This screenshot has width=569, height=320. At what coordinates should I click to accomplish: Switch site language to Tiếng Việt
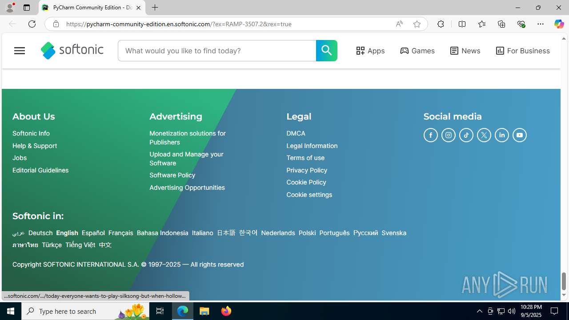[80, 245]
